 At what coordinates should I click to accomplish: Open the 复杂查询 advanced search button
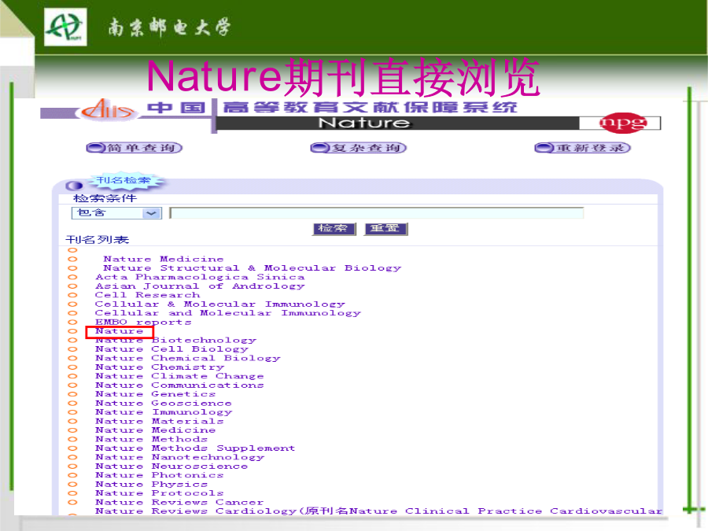pyautogui.click(x=359, y=148)
